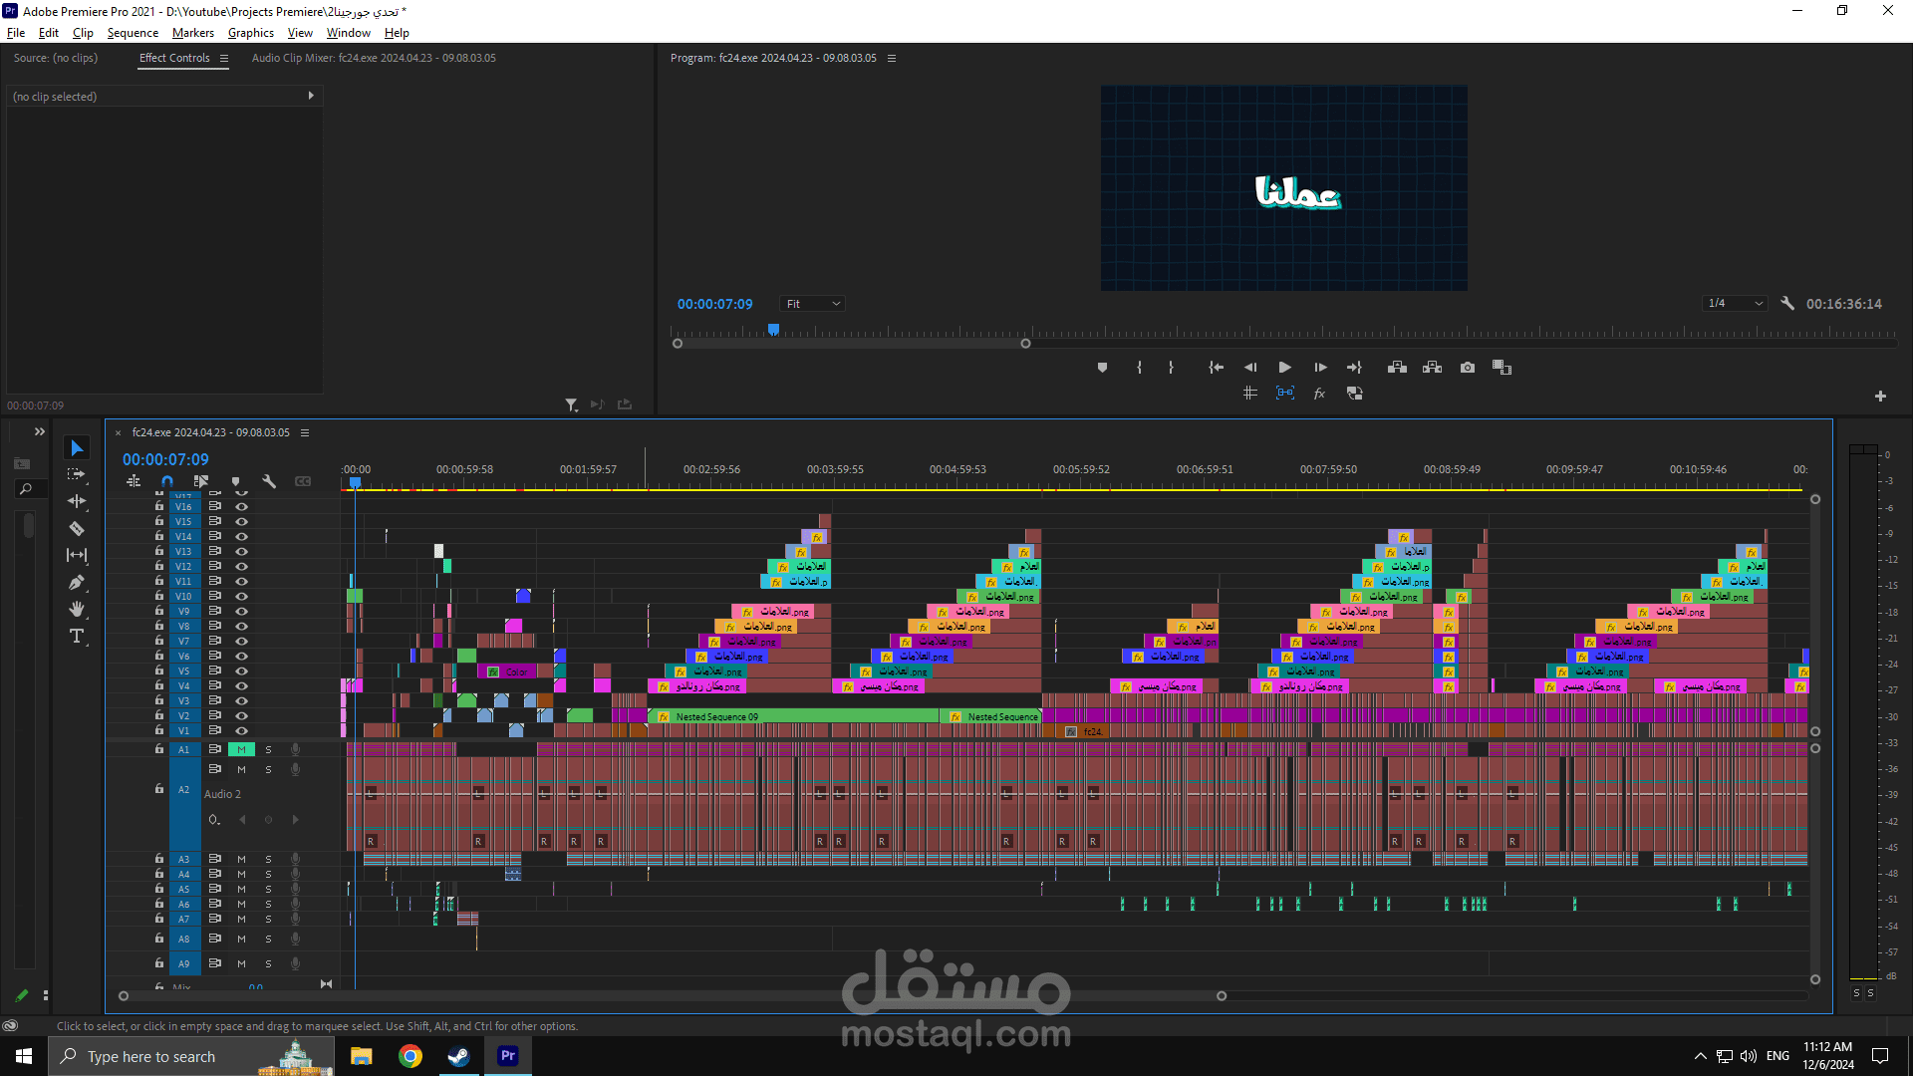Toggle track lock on V8

159,627
